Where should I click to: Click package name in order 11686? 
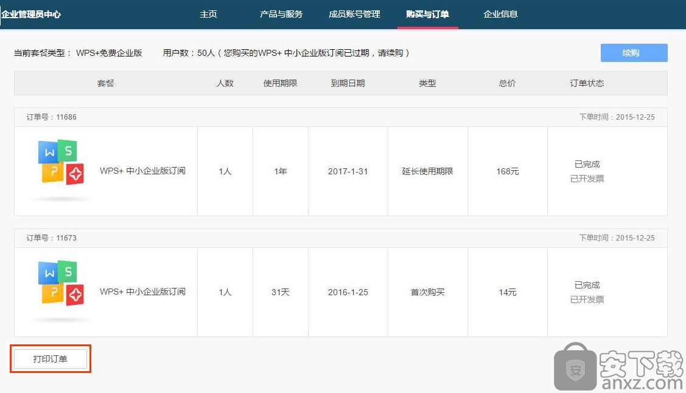click(x=142, y=171)
